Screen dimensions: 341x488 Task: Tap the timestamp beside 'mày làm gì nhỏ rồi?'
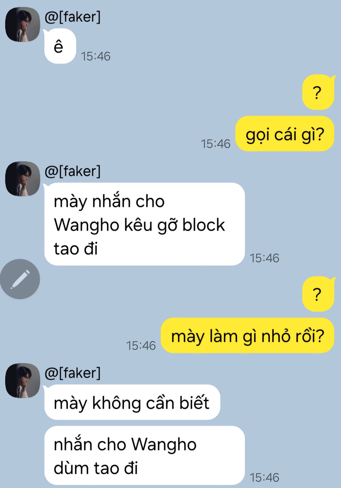[x=141, y=345]
